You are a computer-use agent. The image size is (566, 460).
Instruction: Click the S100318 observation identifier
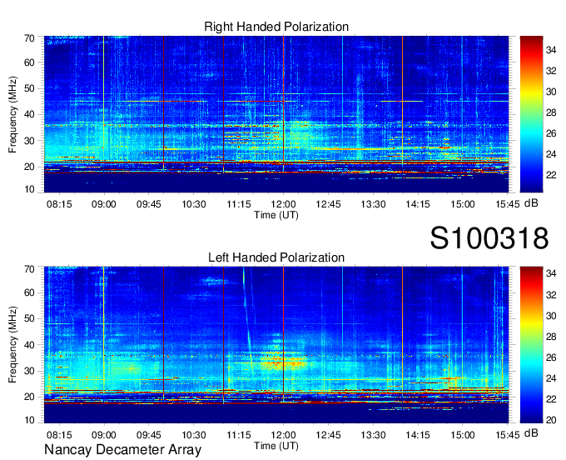(489, 238)
